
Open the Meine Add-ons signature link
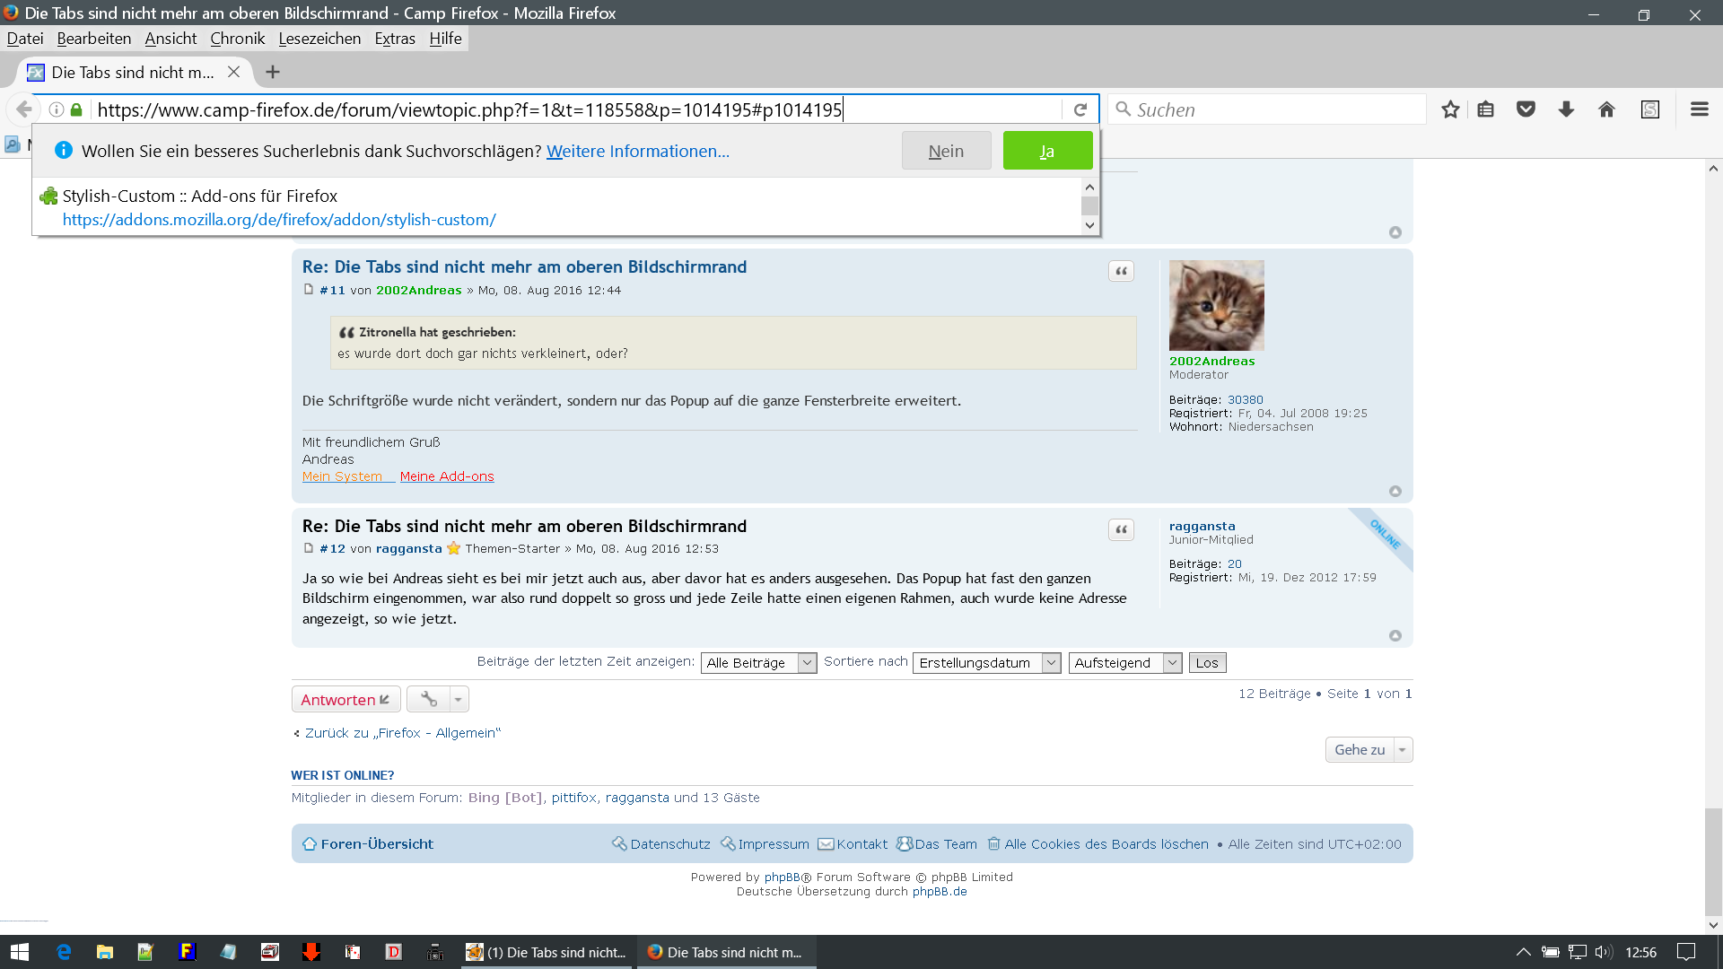[x=447, y=476]
